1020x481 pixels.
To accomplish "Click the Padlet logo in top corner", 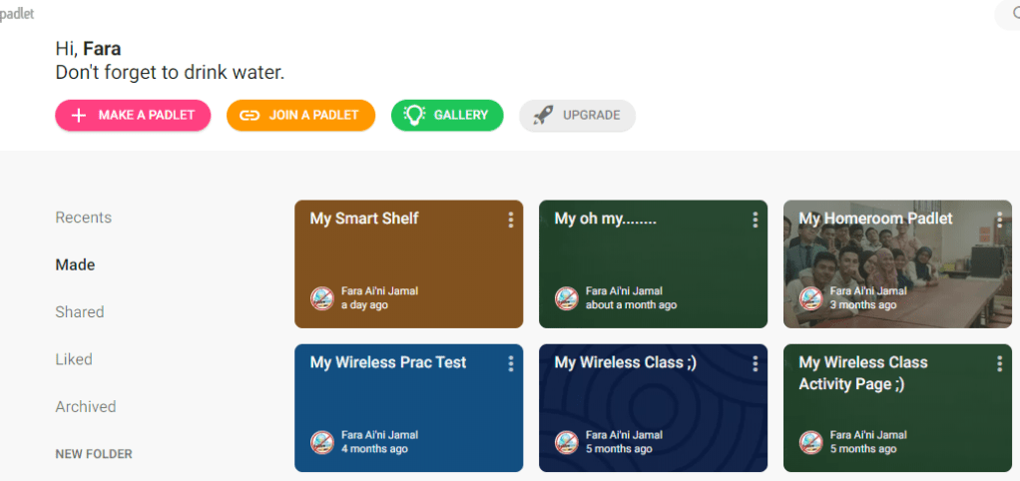I will point(17,14).
